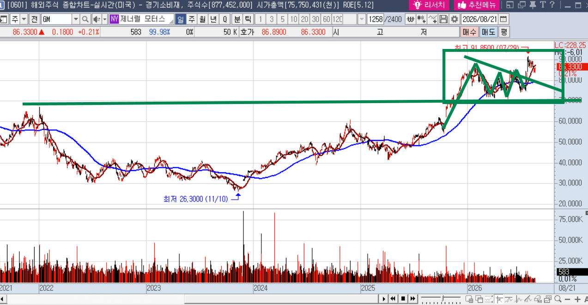Select the monthly 월 period toggle

pos(202,19)
